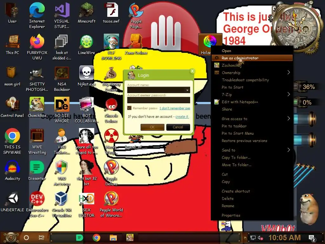Select Restore previous versions
This screenshot has width=325, height=244.
[252, 140]
